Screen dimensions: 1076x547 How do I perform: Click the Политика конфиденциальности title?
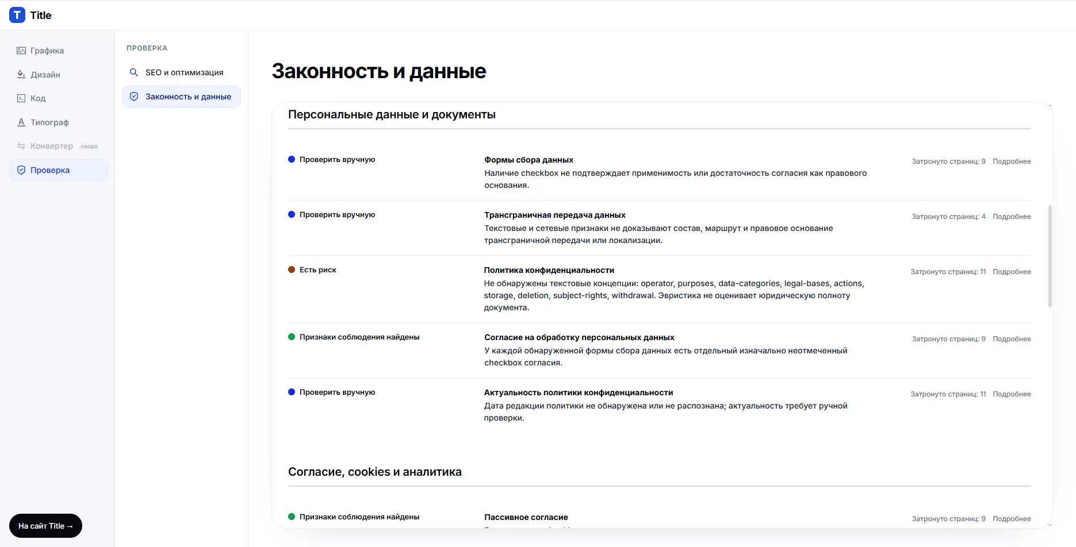coord(549,270)
